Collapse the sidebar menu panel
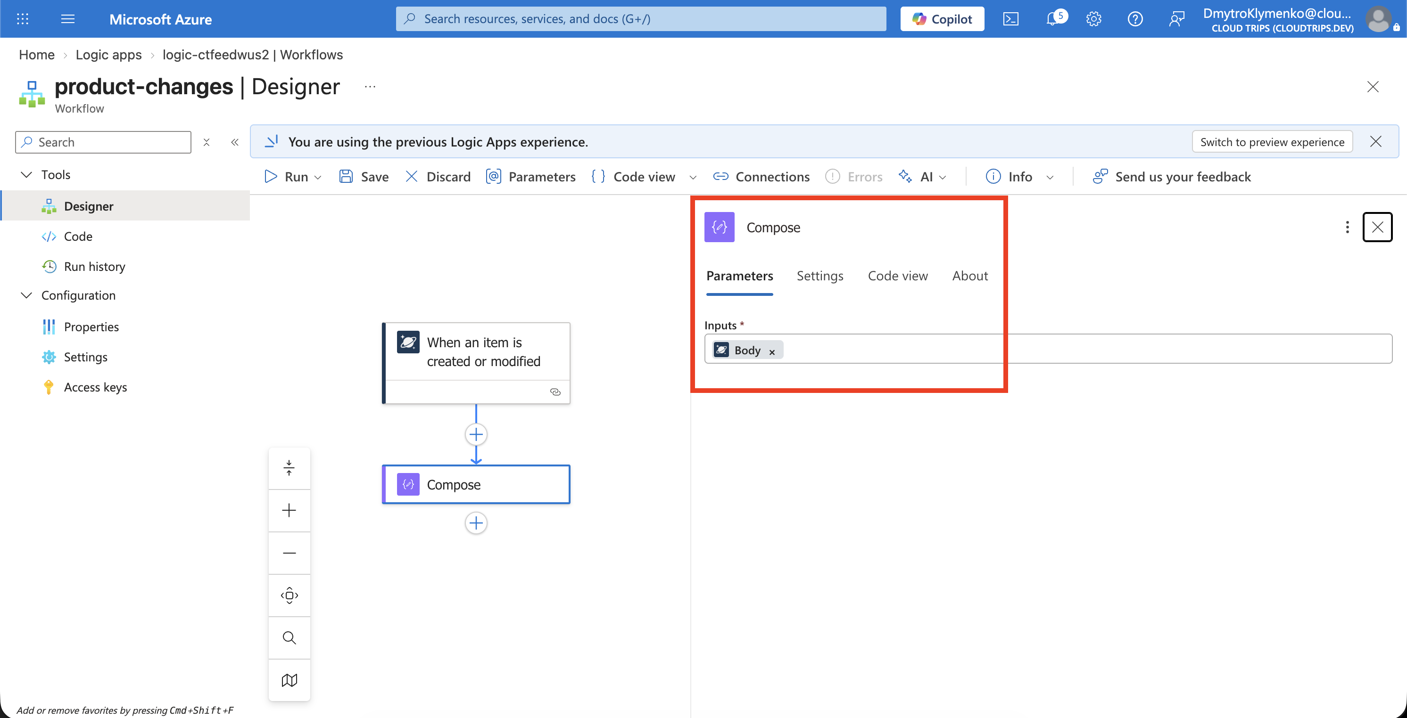Screen dimensions: 1407x718 tap(235, 142)
